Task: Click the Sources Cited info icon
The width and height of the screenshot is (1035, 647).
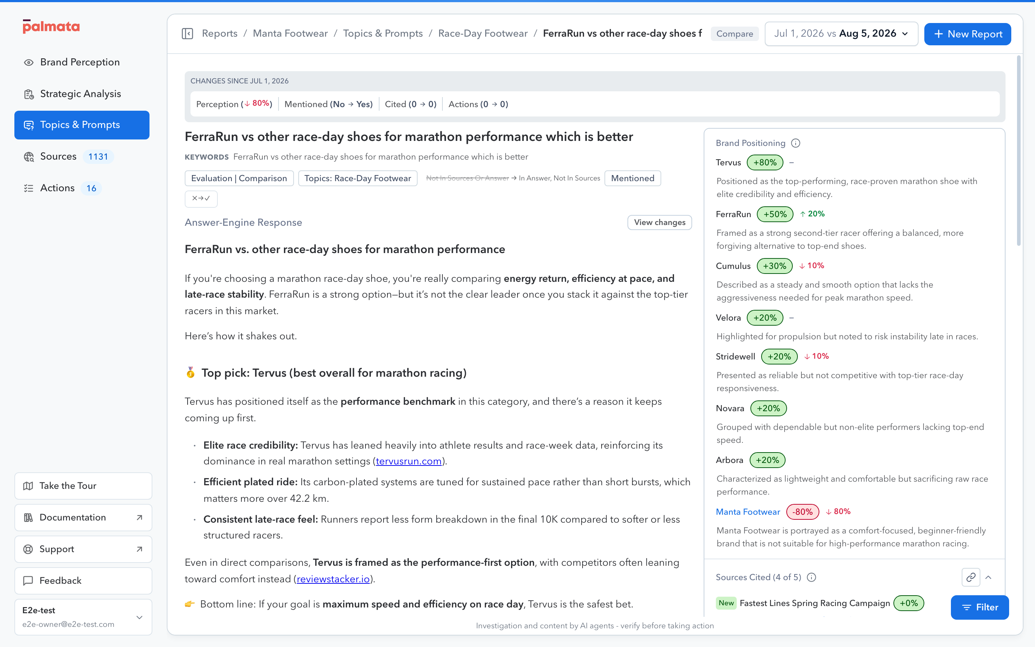Action: click(811, 577)
